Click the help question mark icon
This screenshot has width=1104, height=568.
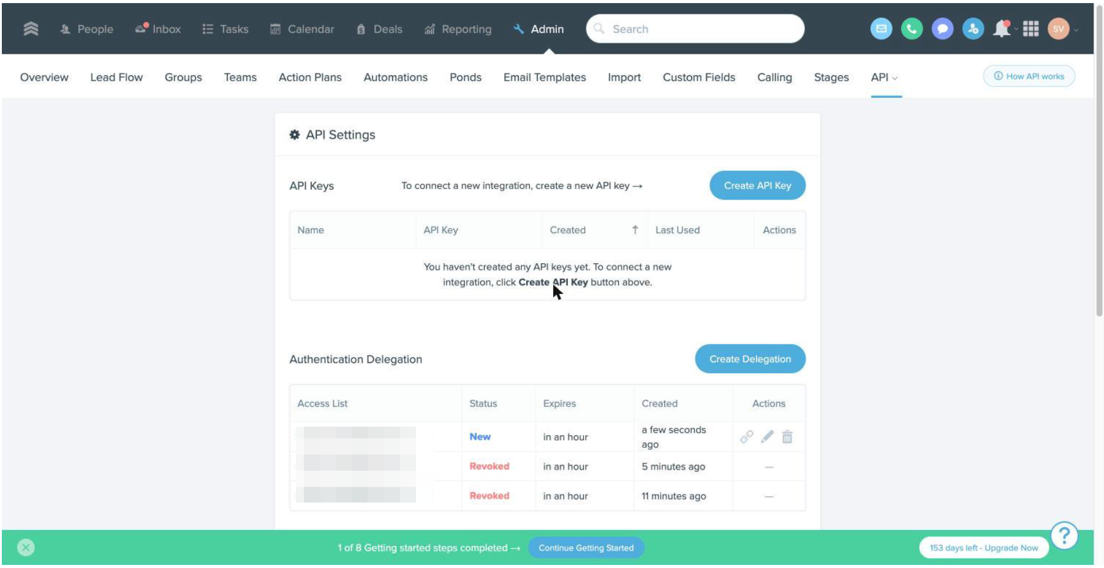(1065, 536)
